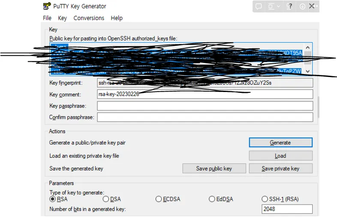337x217 pixels.
Task: Click the number of bits field showing 2048
Action: tap(287, 209)
